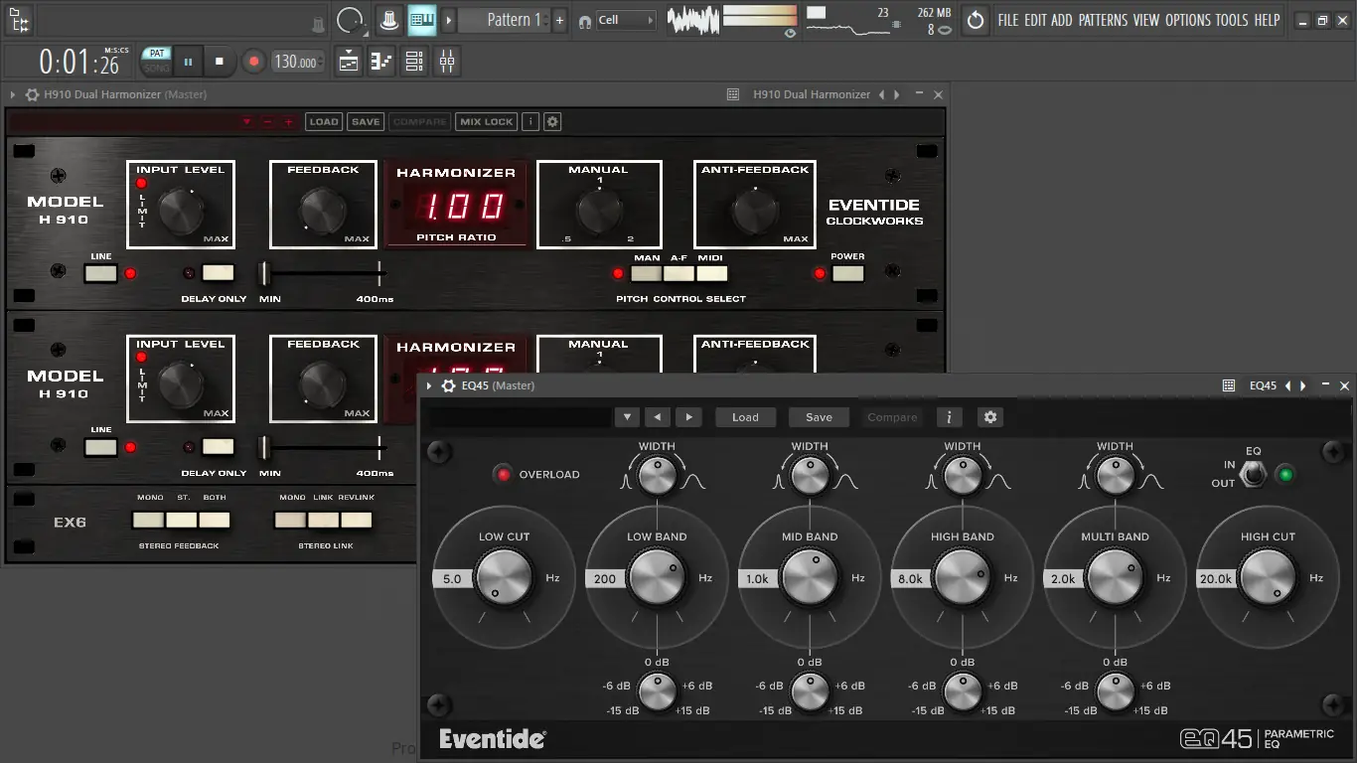Select MAN pitch control button

(646, 274)
